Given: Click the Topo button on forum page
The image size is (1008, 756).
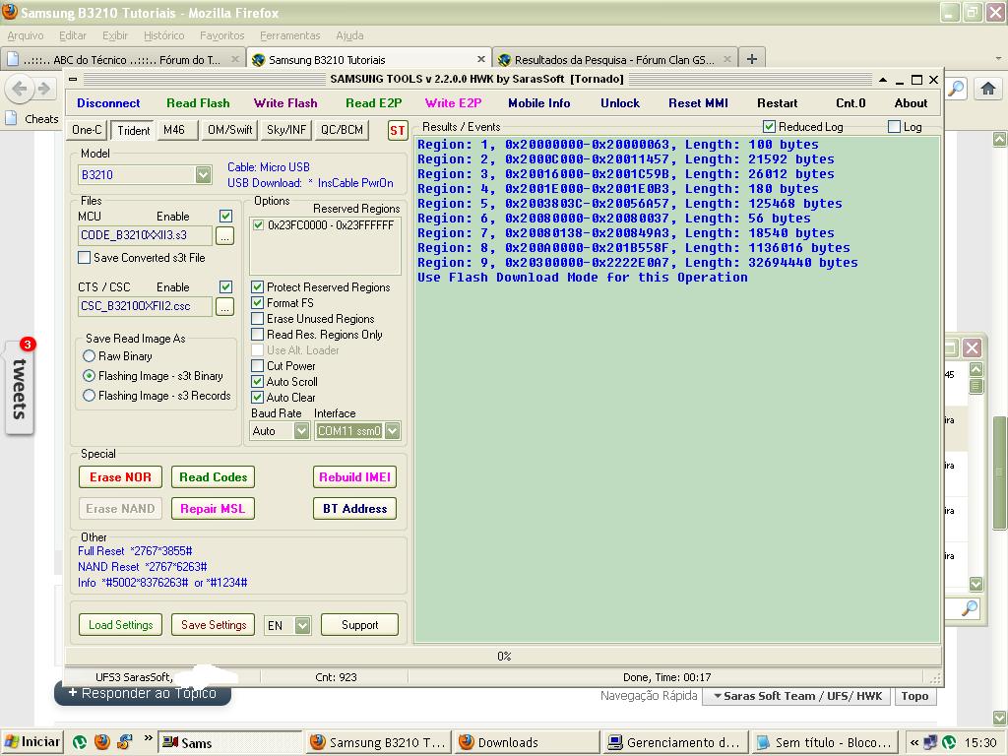Looking at the screenshot, I should [x=914, y=696].
